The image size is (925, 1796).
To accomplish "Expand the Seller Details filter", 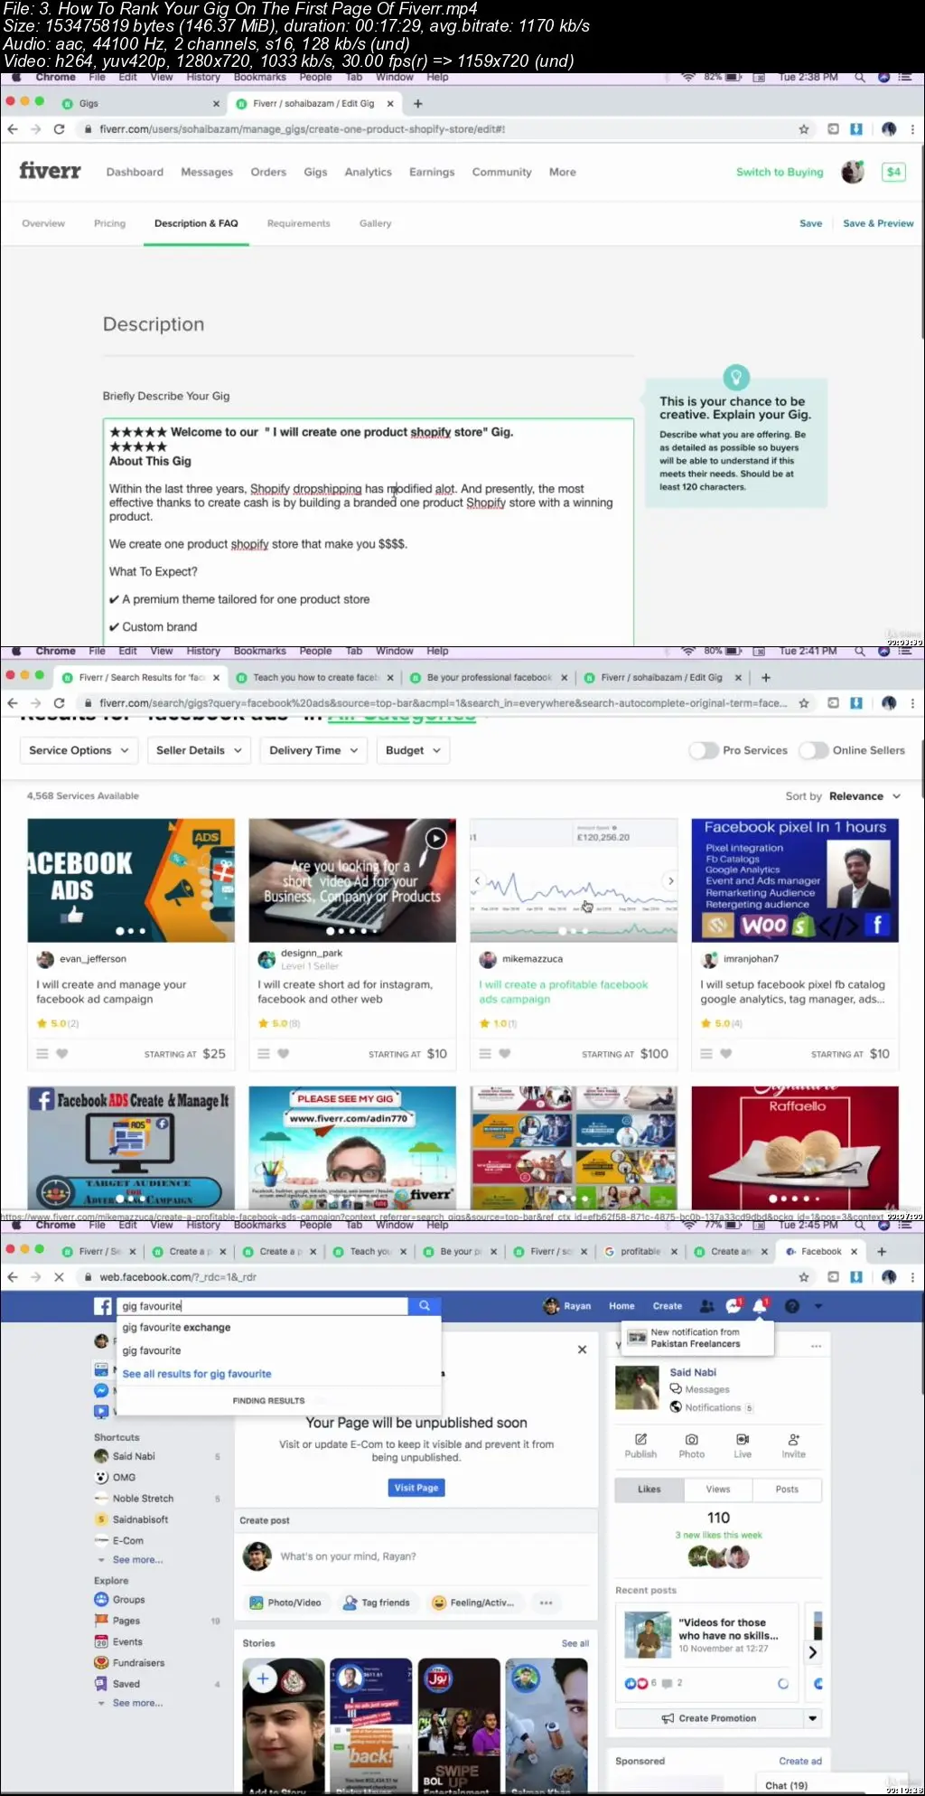I will [199, 750].
